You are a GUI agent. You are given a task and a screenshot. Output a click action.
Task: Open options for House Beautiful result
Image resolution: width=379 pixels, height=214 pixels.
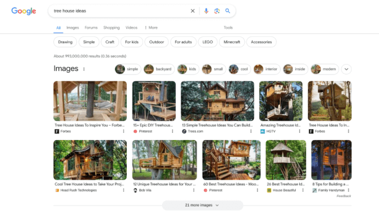303,190
